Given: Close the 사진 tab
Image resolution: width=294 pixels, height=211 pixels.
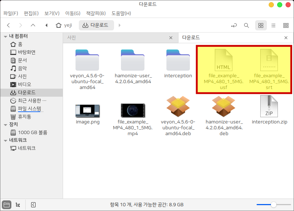Looking at the screenshot, I should (x=170, y=38).
